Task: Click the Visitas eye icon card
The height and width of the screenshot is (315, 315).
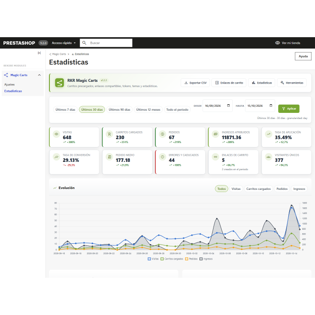Action: point(56,134)
